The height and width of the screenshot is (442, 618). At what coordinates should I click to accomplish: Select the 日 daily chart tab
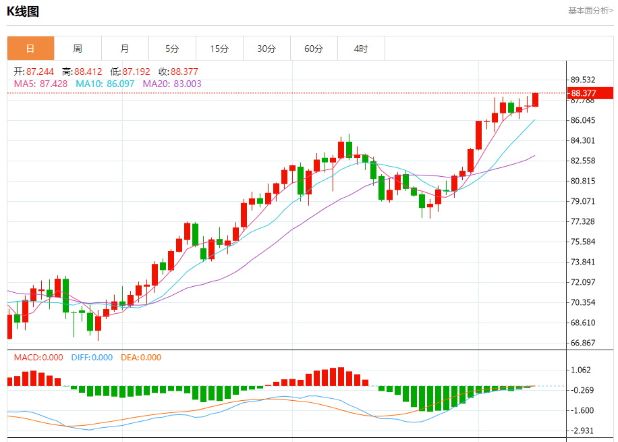(31, 49)
